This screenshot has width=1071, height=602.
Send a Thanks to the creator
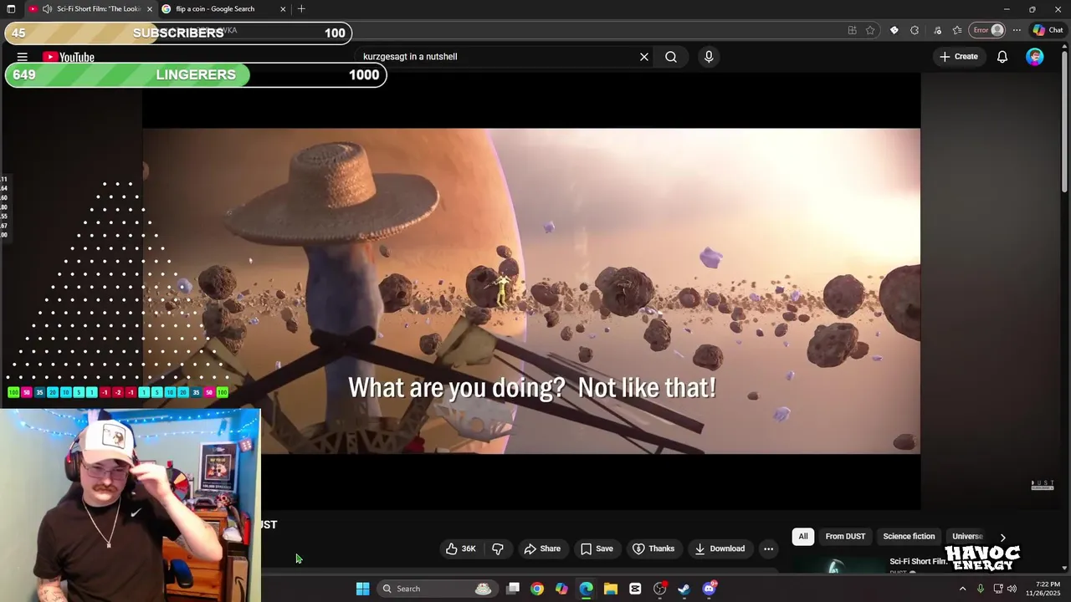click(x=653, y=548)
